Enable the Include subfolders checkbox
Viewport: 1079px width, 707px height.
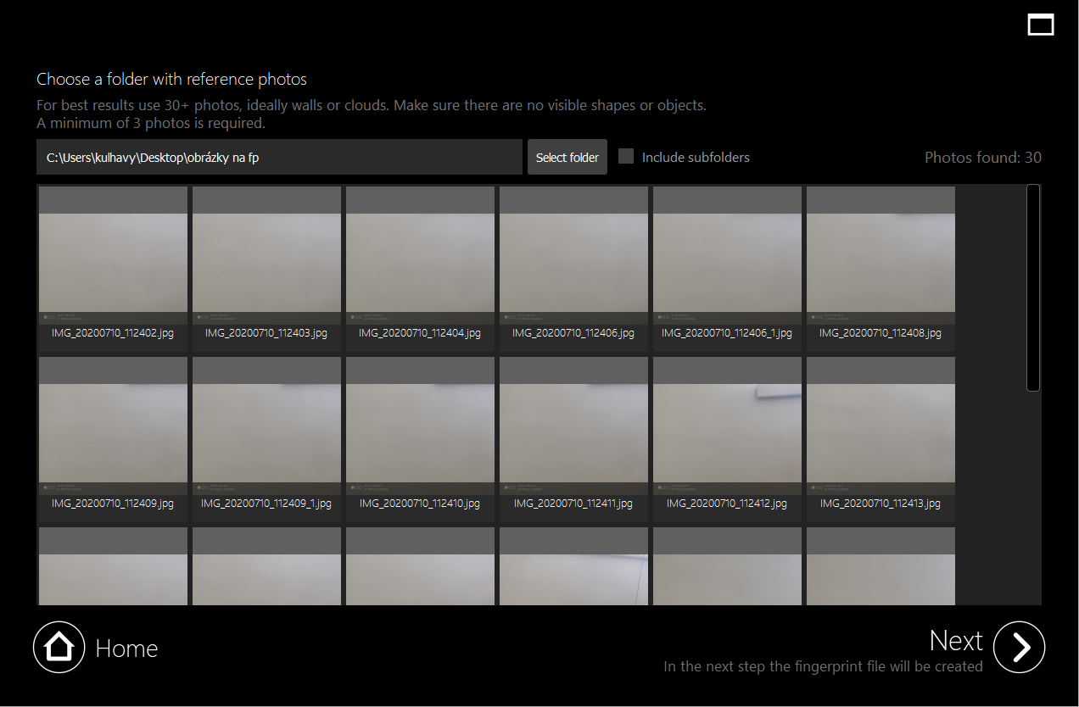click(626, 157)
